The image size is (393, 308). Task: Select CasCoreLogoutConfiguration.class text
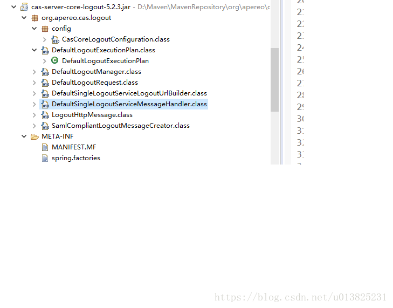[x=116, y=39]
